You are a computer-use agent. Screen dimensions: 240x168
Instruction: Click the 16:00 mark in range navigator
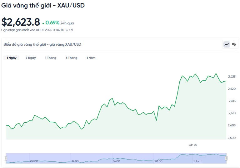(117, 161)
